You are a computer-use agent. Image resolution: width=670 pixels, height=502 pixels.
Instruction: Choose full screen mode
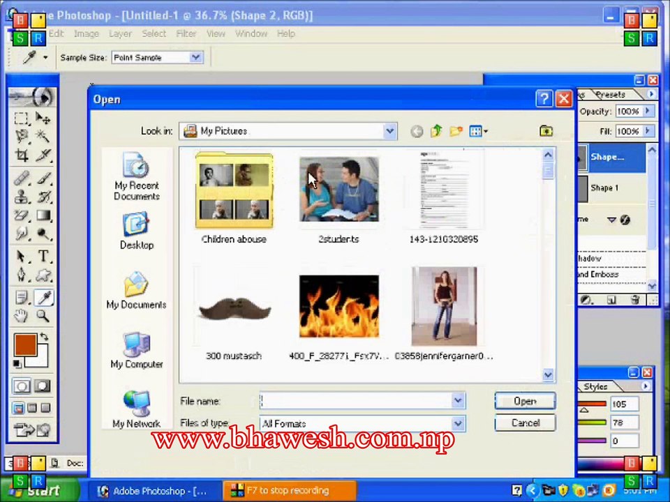point(46,408)
